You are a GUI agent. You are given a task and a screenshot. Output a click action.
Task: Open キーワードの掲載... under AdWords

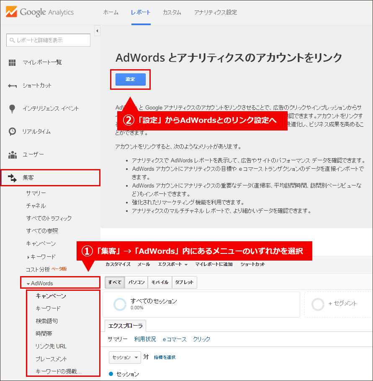tap(59, 371)
